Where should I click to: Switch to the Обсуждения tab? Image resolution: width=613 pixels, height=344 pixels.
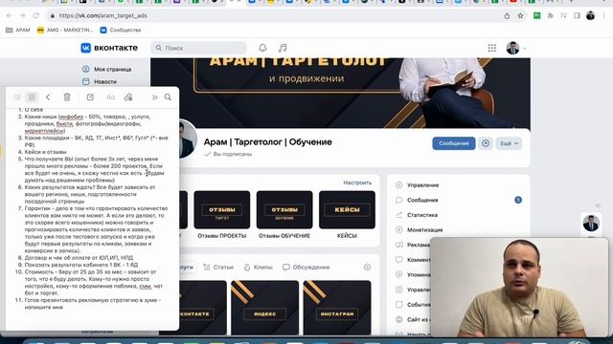(306, 268)
